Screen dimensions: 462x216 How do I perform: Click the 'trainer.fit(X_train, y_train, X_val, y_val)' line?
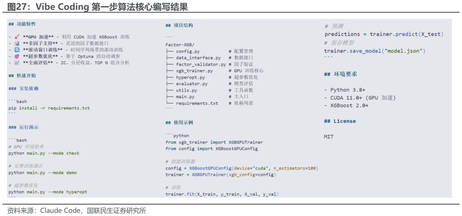222,194
